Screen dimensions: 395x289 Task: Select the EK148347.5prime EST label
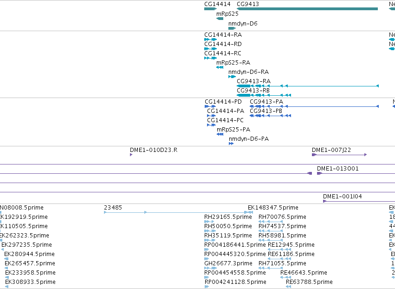tap(273, 208)
